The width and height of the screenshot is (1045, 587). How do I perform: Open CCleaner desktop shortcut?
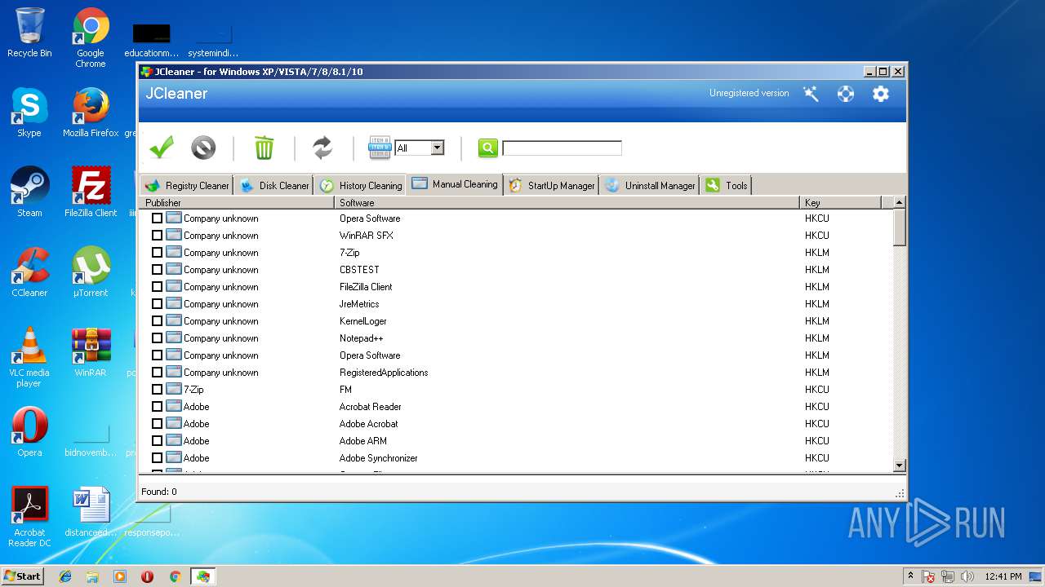(29, 273)
